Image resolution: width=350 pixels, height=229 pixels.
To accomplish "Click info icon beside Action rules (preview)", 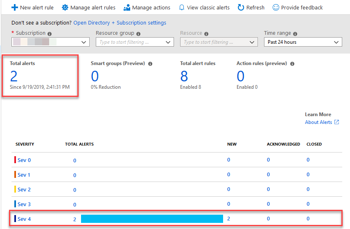I will click(x=292, y=64).
